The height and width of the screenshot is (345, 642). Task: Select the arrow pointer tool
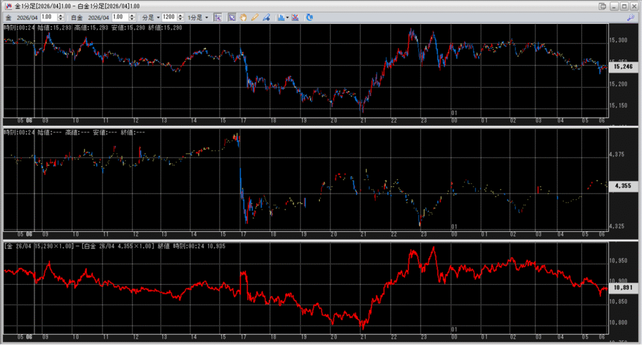[x=232, y=18]
